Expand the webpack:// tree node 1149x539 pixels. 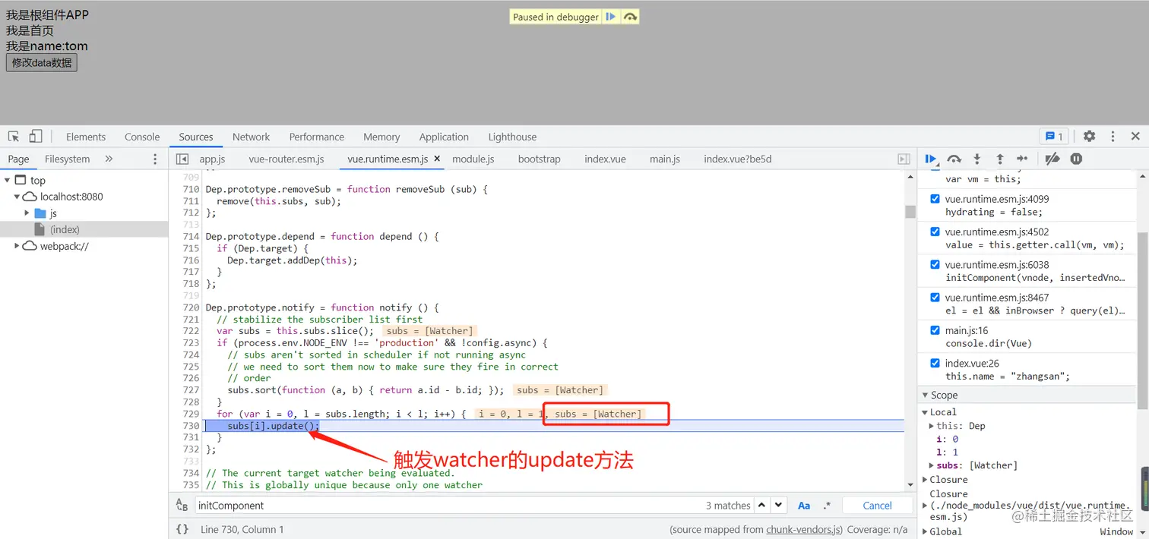(x=17, y=246)
